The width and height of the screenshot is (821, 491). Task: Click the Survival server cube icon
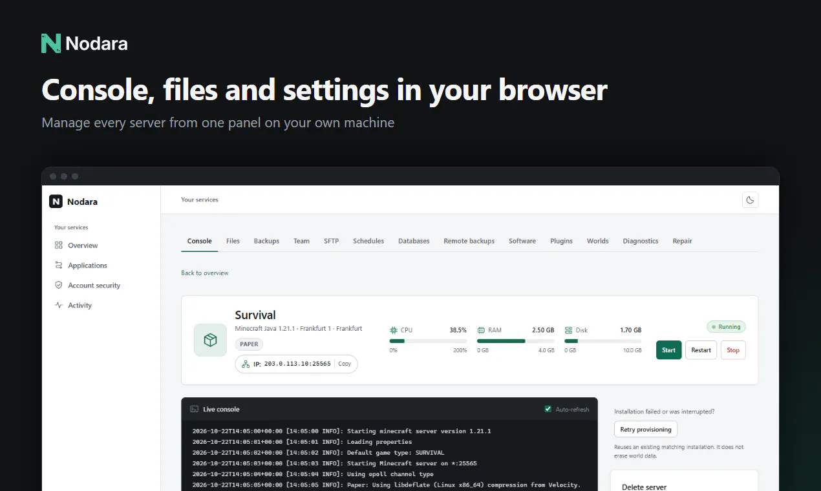pyautogui.click(x=210, y=340)
